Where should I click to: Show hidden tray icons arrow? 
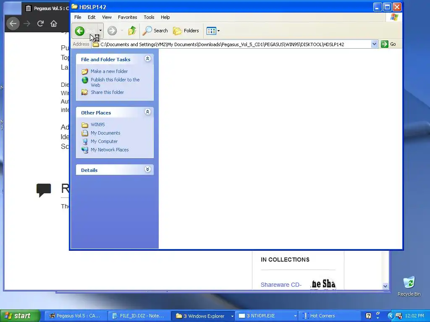[391, 316]
